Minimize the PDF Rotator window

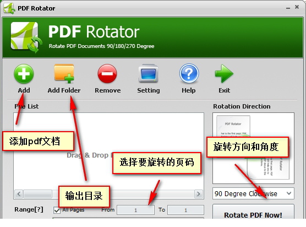tap(288, 8)
